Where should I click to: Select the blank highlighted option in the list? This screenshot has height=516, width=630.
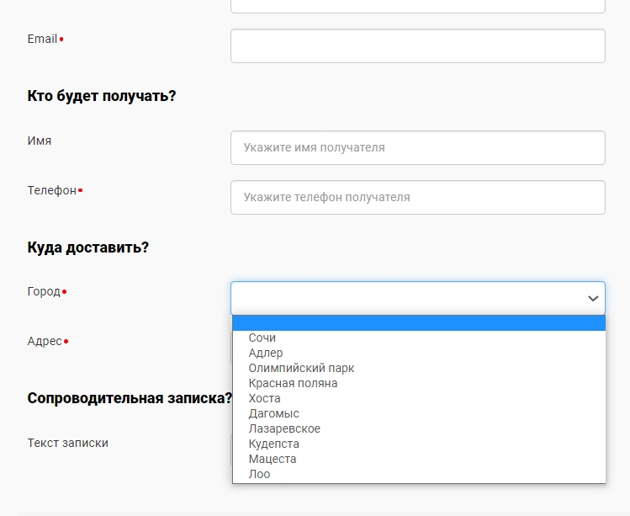coord(418,323)
